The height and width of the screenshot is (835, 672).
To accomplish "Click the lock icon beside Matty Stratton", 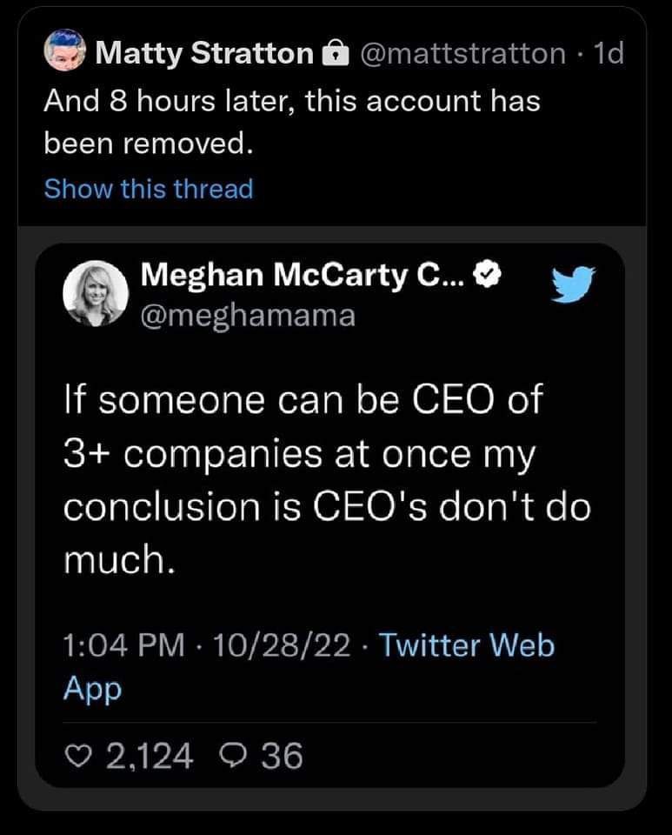I will (334, 55).
